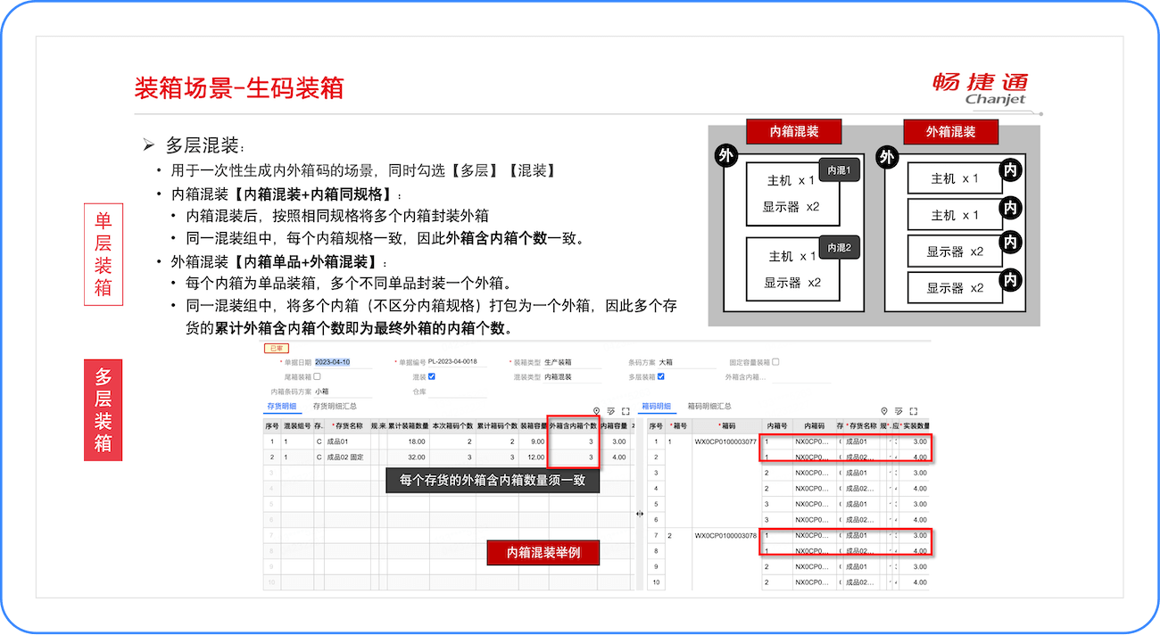Click the 单层装箱 side label
The width and height of the screenshot is (1160, 635).
103,254
